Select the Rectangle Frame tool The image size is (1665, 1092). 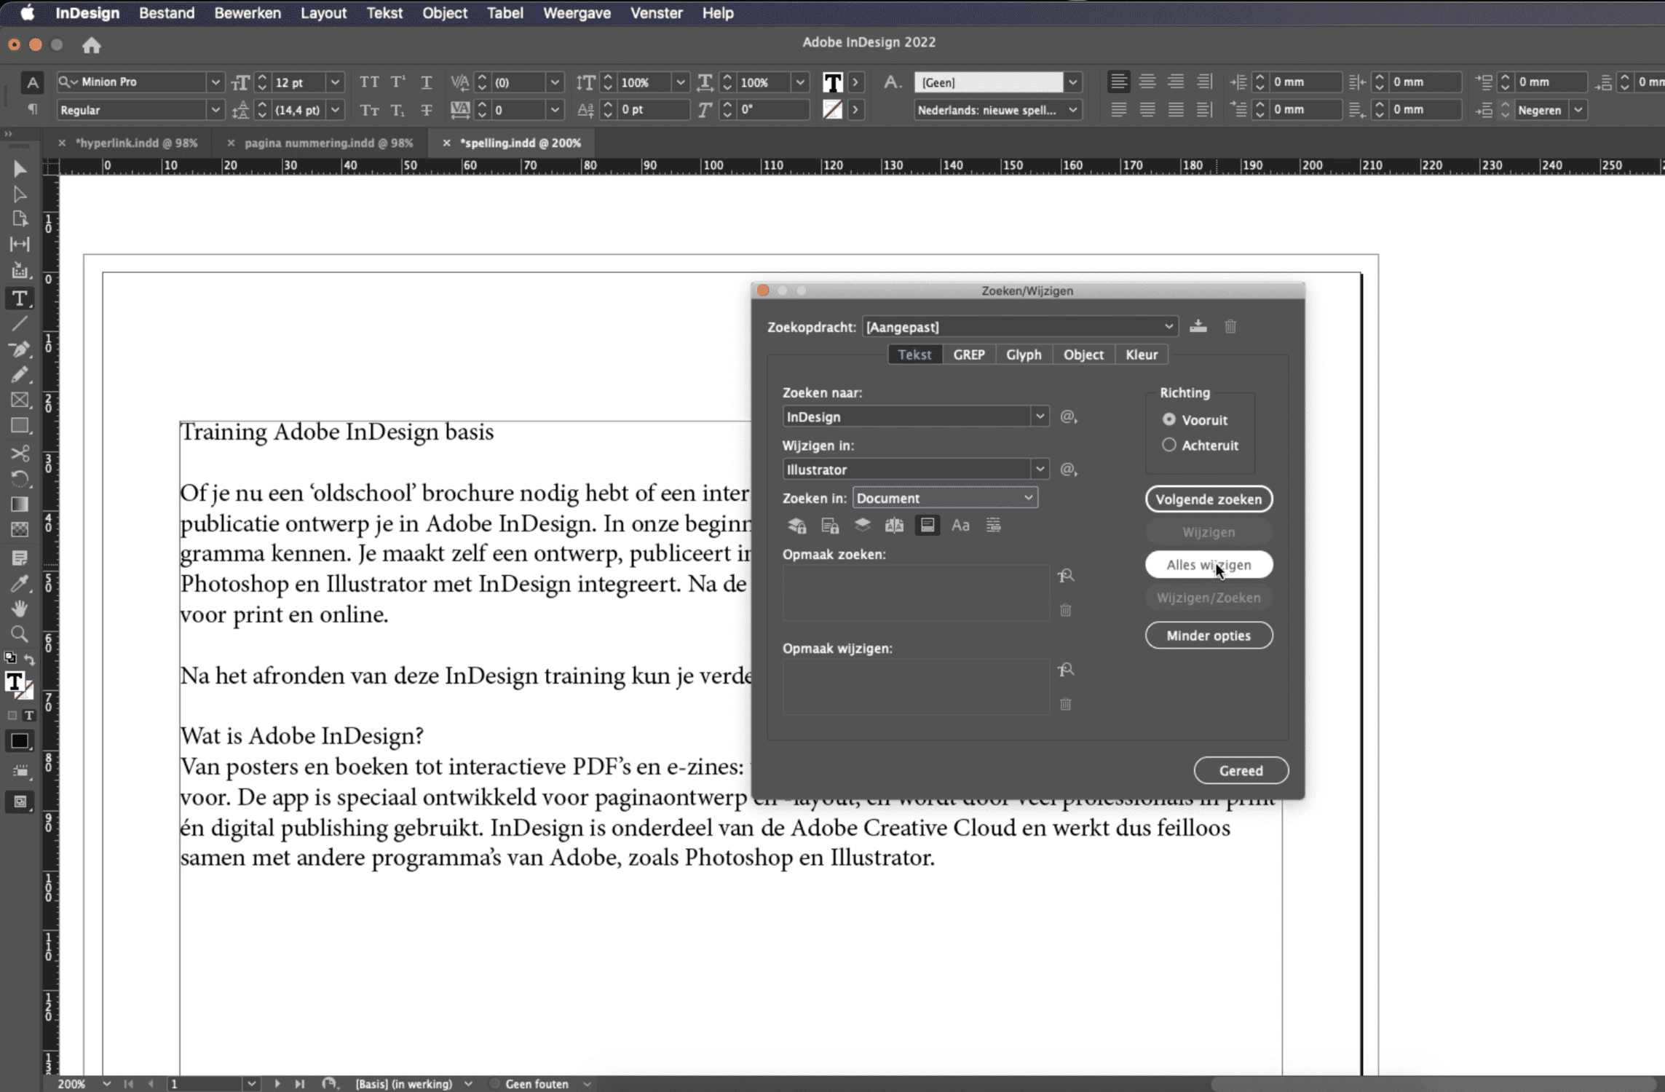pyautogui.click(x=20, y=400)
